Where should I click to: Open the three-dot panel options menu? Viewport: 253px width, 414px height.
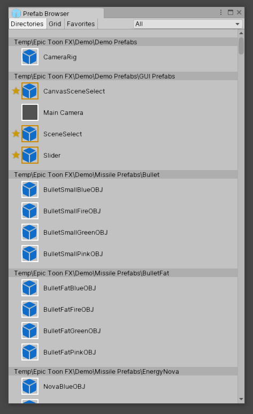tap(221, 12)
